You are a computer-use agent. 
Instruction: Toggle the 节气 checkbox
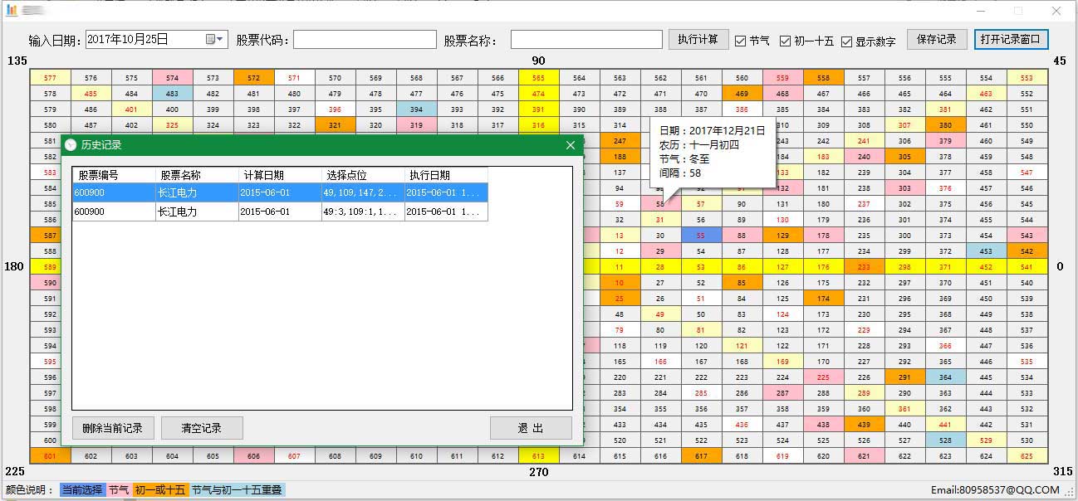click(x=752, y=41)
